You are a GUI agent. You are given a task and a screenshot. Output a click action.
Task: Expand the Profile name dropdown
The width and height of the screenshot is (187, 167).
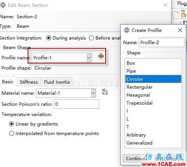(89, 58)
